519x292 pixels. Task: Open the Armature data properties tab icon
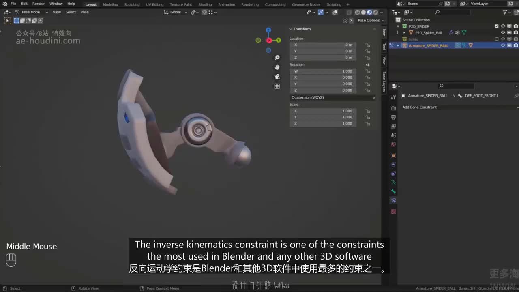point(393,182)
